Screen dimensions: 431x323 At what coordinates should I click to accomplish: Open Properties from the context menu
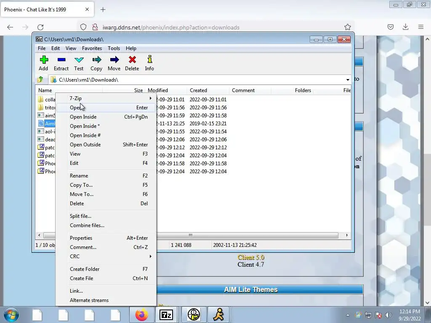[106, 238]
